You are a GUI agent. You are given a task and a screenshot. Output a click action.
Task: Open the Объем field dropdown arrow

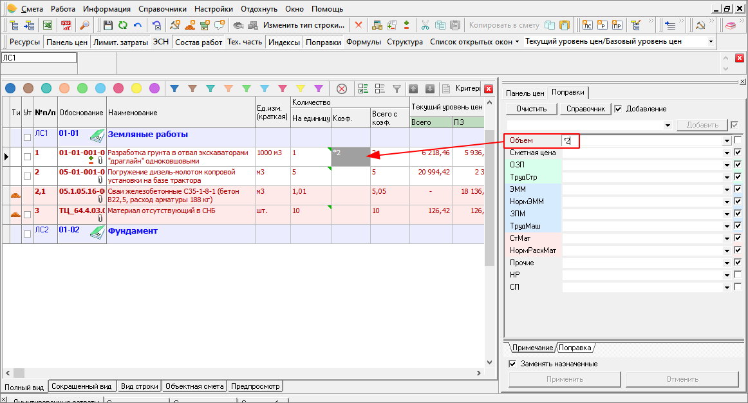(727, 140)
